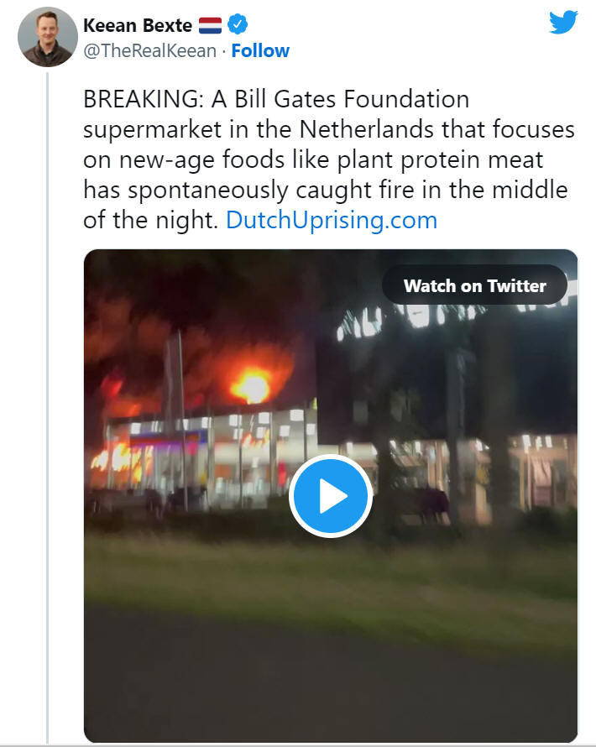Click the blue verified checkmark badge

tap(238, 24)
